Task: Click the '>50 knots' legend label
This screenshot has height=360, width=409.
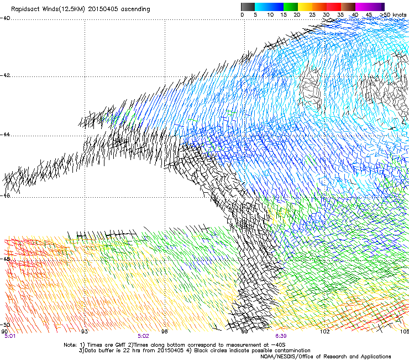Action: [393, 15]
